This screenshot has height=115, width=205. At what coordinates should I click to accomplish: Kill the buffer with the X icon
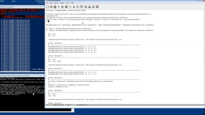[x=58, y=7]
